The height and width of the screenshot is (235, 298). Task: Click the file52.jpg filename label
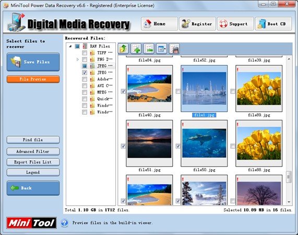coord(204,60)
